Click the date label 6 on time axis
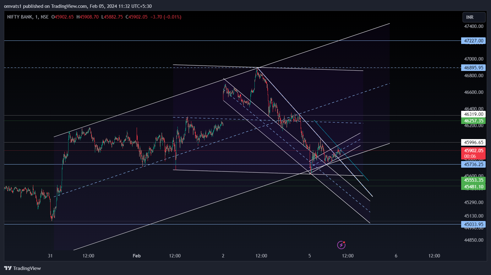The image size is (491, 275). click(396, 256)
